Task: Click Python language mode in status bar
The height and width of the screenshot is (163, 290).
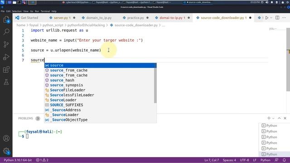Action: (x=266, y=160)
